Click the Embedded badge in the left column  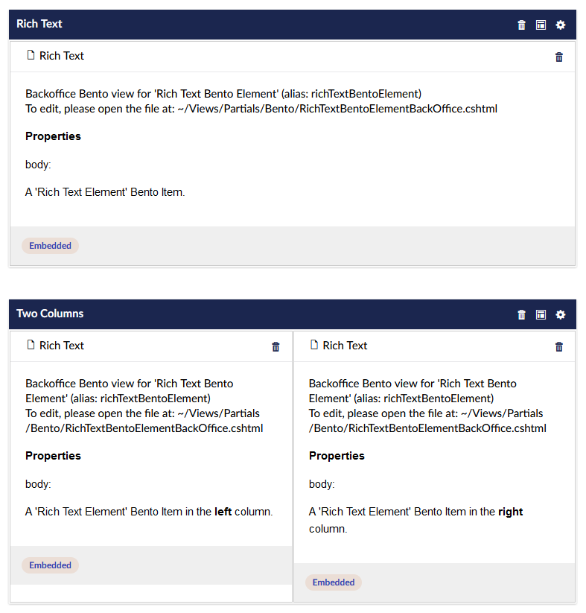[x=50, y=565]
